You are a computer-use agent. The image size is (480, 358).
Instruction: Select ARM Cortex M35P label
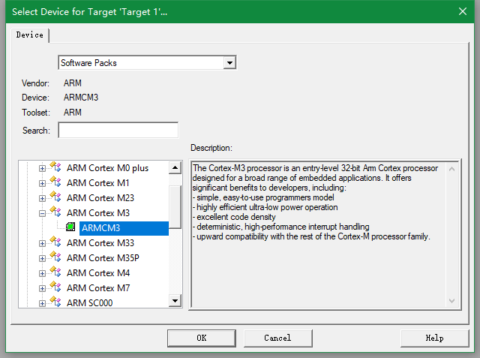pyautogui.click(x=103, y=258)
